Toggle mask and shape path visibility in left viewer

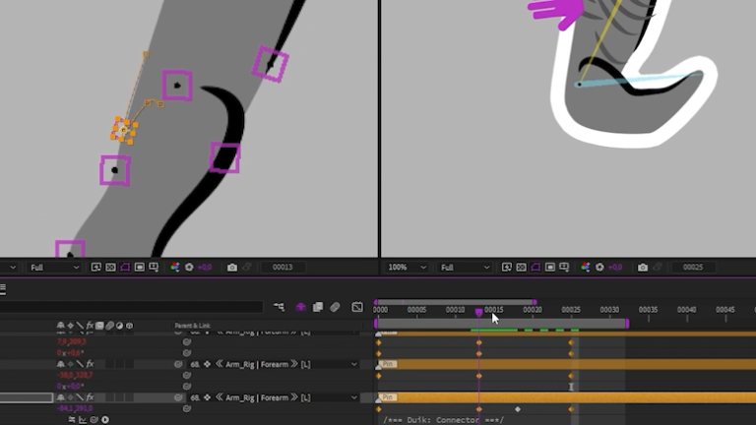[125, 267]
